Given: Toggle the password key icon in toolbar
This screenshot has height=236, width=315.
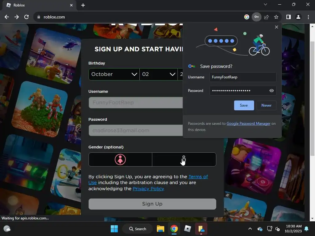Looking at the screenshot, I should (257, 17).
